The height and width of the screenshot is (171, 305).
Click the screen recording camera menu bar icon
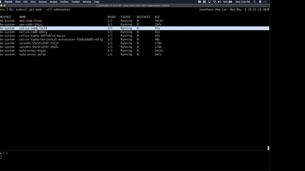click(x=199, y=2)
